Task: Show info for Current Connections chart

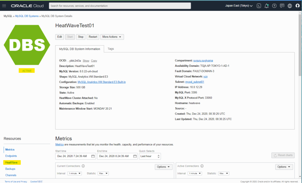Action: [83, 166]
